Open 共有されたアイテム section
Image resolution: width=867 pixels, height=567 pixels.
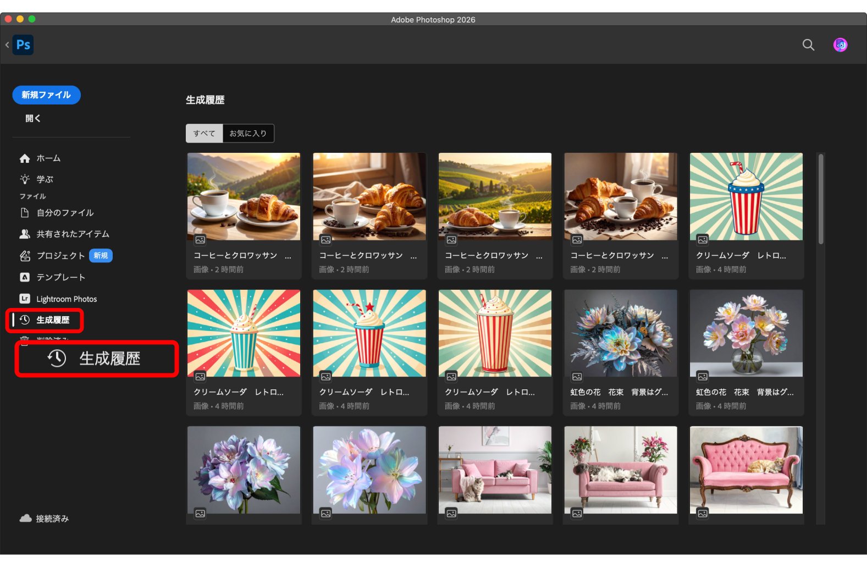click(x=73, y=234)
